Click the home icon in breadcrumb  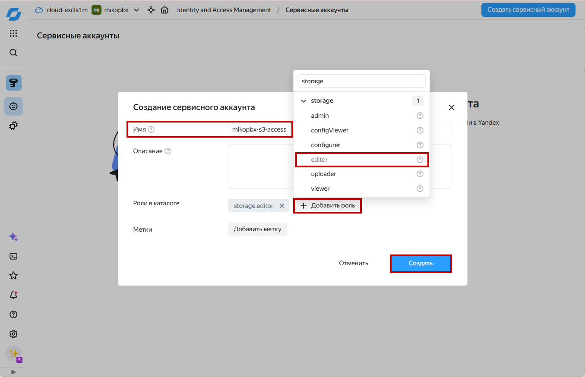point(164,10)
